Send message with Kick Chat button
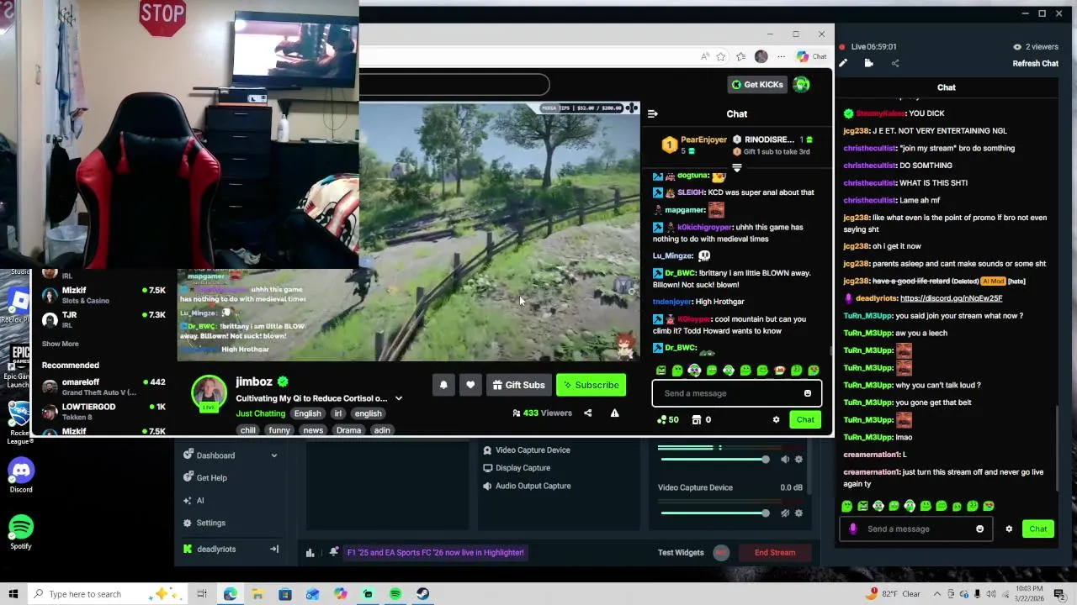The width and height of the screenshot is (1077, 605). (x=805, y=419)
